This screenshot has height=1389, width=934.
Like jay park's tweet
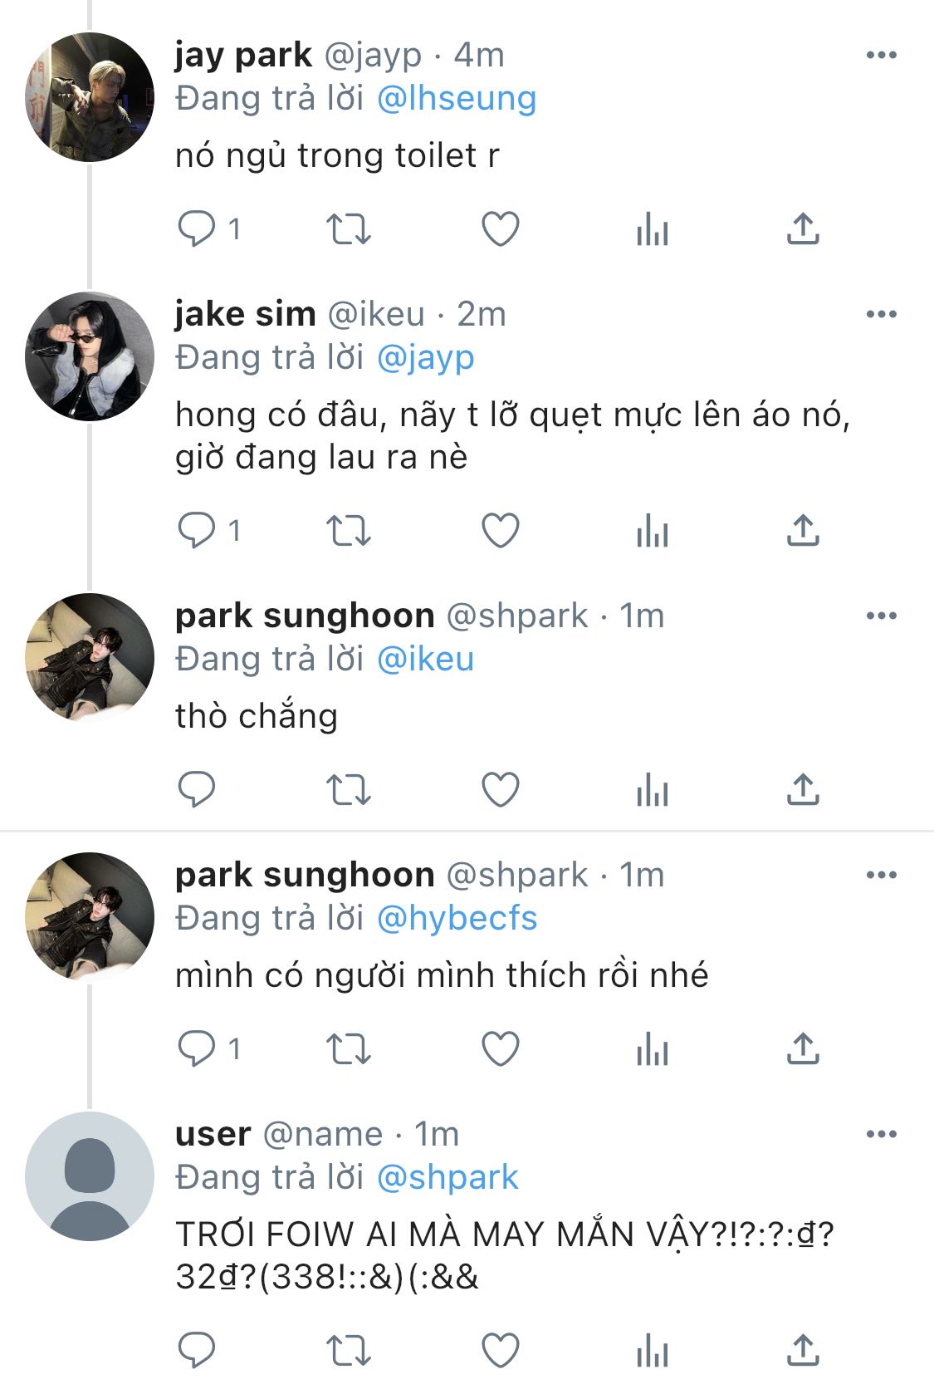[x=501, y=229]
